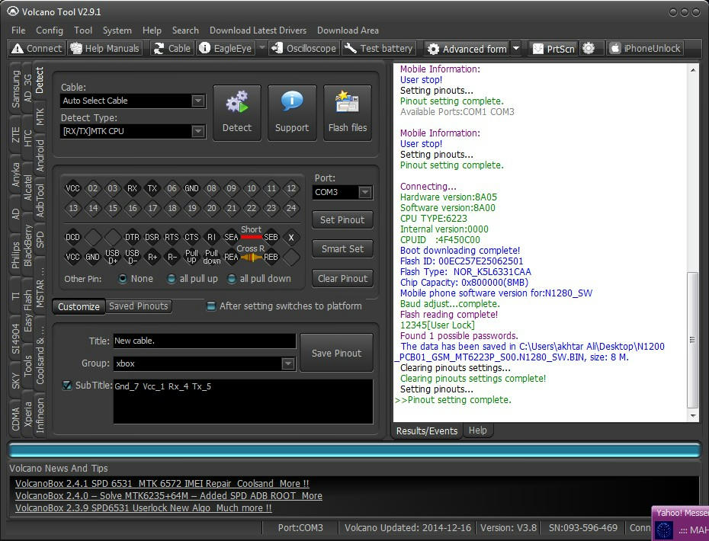Screen dimensions: 709x541
Task: Open Advanced form from toolbar
Action: point(467,49)
